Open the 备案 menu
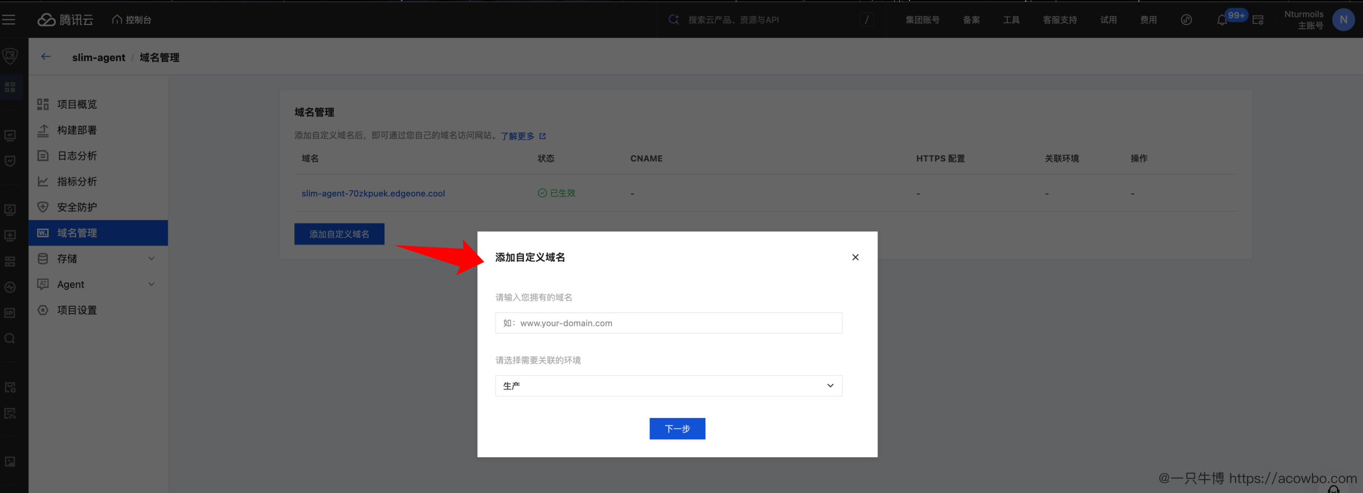 [971, 20]
